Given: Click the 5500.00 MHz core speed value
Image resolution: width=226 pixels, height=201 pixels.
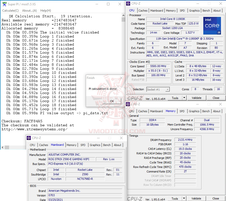Looking at the screenshot, I should (158, 66).
